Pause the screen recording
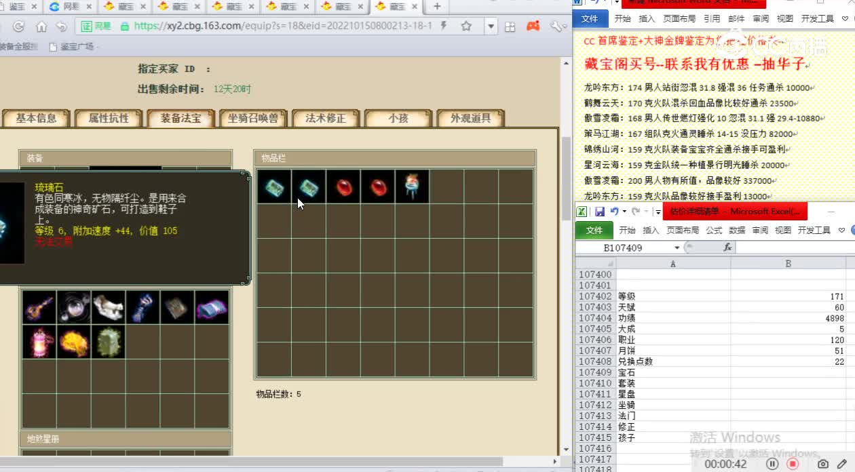This screenshot has height=472, width=855. pyautogui.click(x=772, y=464)
